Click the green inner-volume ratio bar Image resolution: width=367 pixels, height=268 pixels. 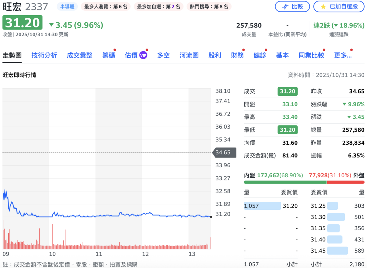click(x=285, y=182)
